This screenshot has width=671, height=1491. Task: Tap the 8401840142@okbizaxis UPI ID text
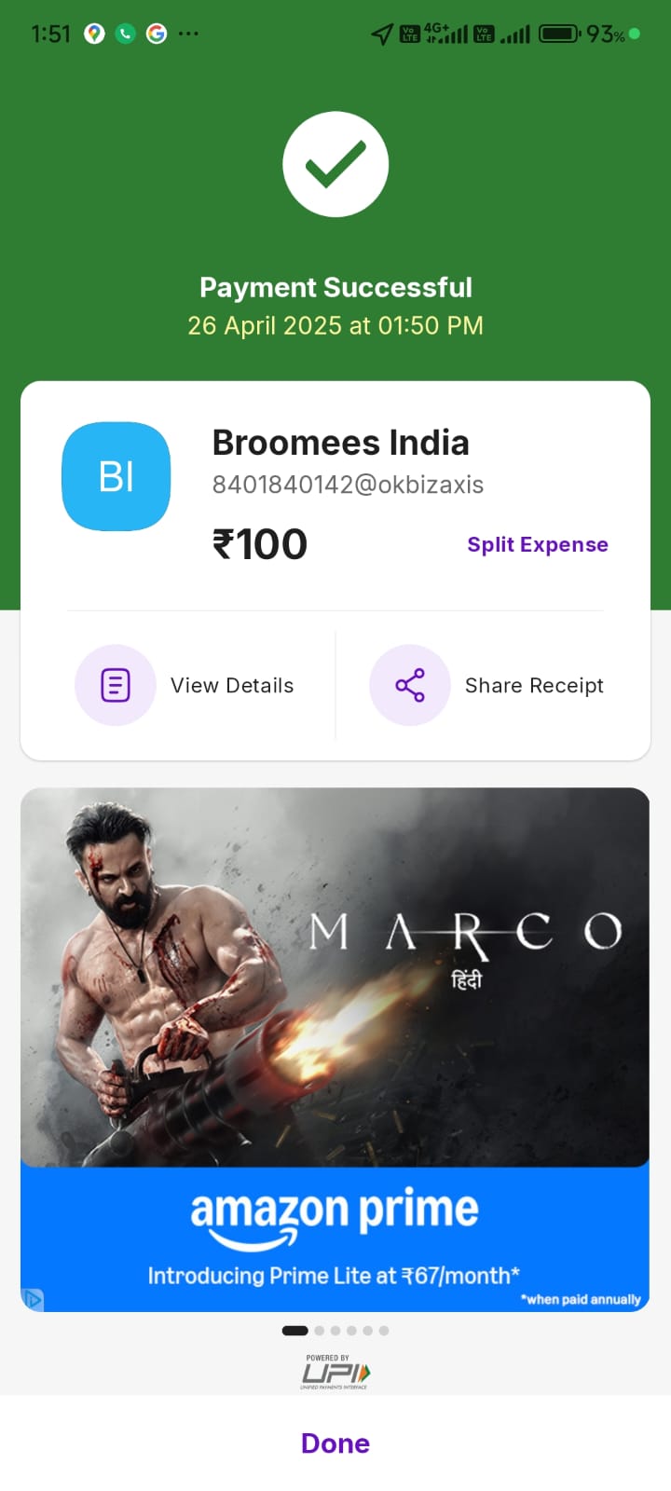coord(348,485)
